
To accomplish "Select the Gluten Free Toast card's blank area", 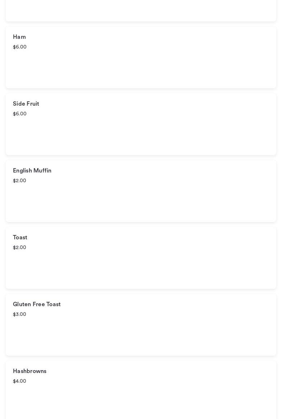I will tap(141, 336).
